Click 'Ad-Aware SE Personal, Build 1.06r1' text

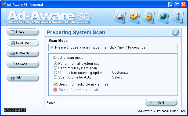tap(162, 111)
